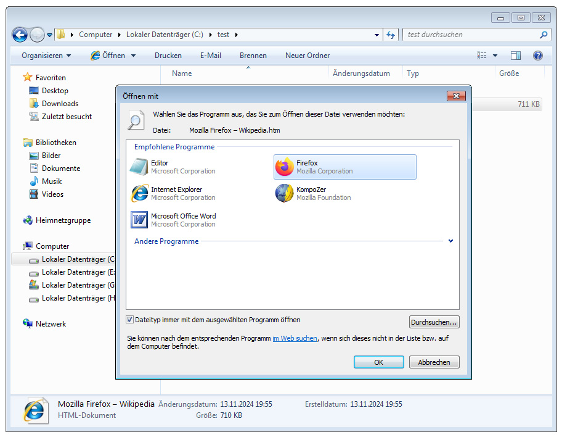The width and height of the screenshot is (562, 437).
Task: Follow the 'im Web suchen' link
Action: pos(295,338)
